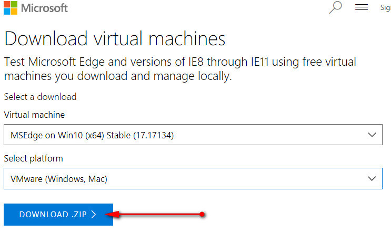Click the partially visible Sign in link
391x233 pixels.
385,7
